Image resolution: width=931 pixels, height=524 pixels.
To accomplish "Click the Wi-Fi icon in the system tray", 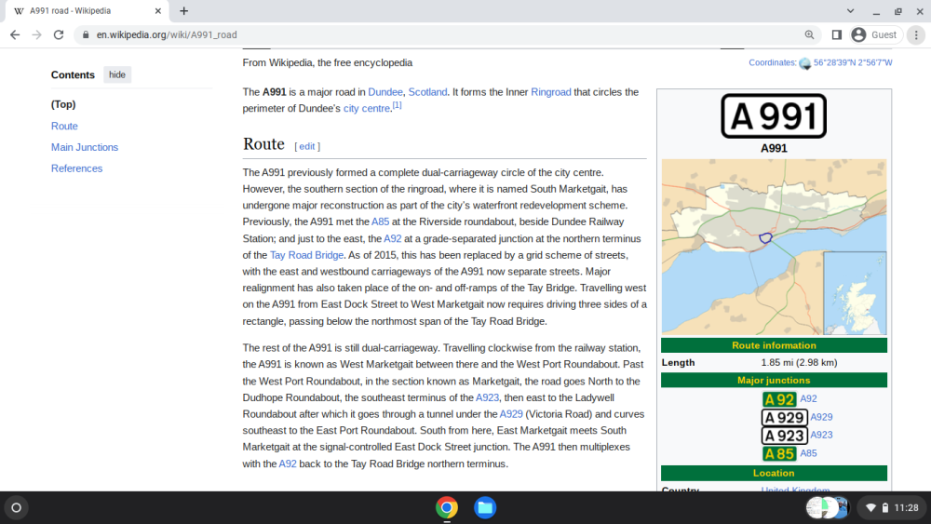I will point(871,508).
